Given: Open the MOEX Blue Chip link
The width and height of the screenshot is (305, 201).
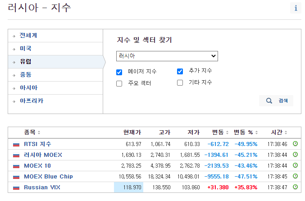Looking at the screenshot, I should pos(49,177).
